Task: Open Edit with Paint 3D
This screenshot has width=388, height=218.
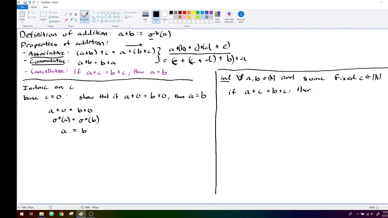Action: 229,17
